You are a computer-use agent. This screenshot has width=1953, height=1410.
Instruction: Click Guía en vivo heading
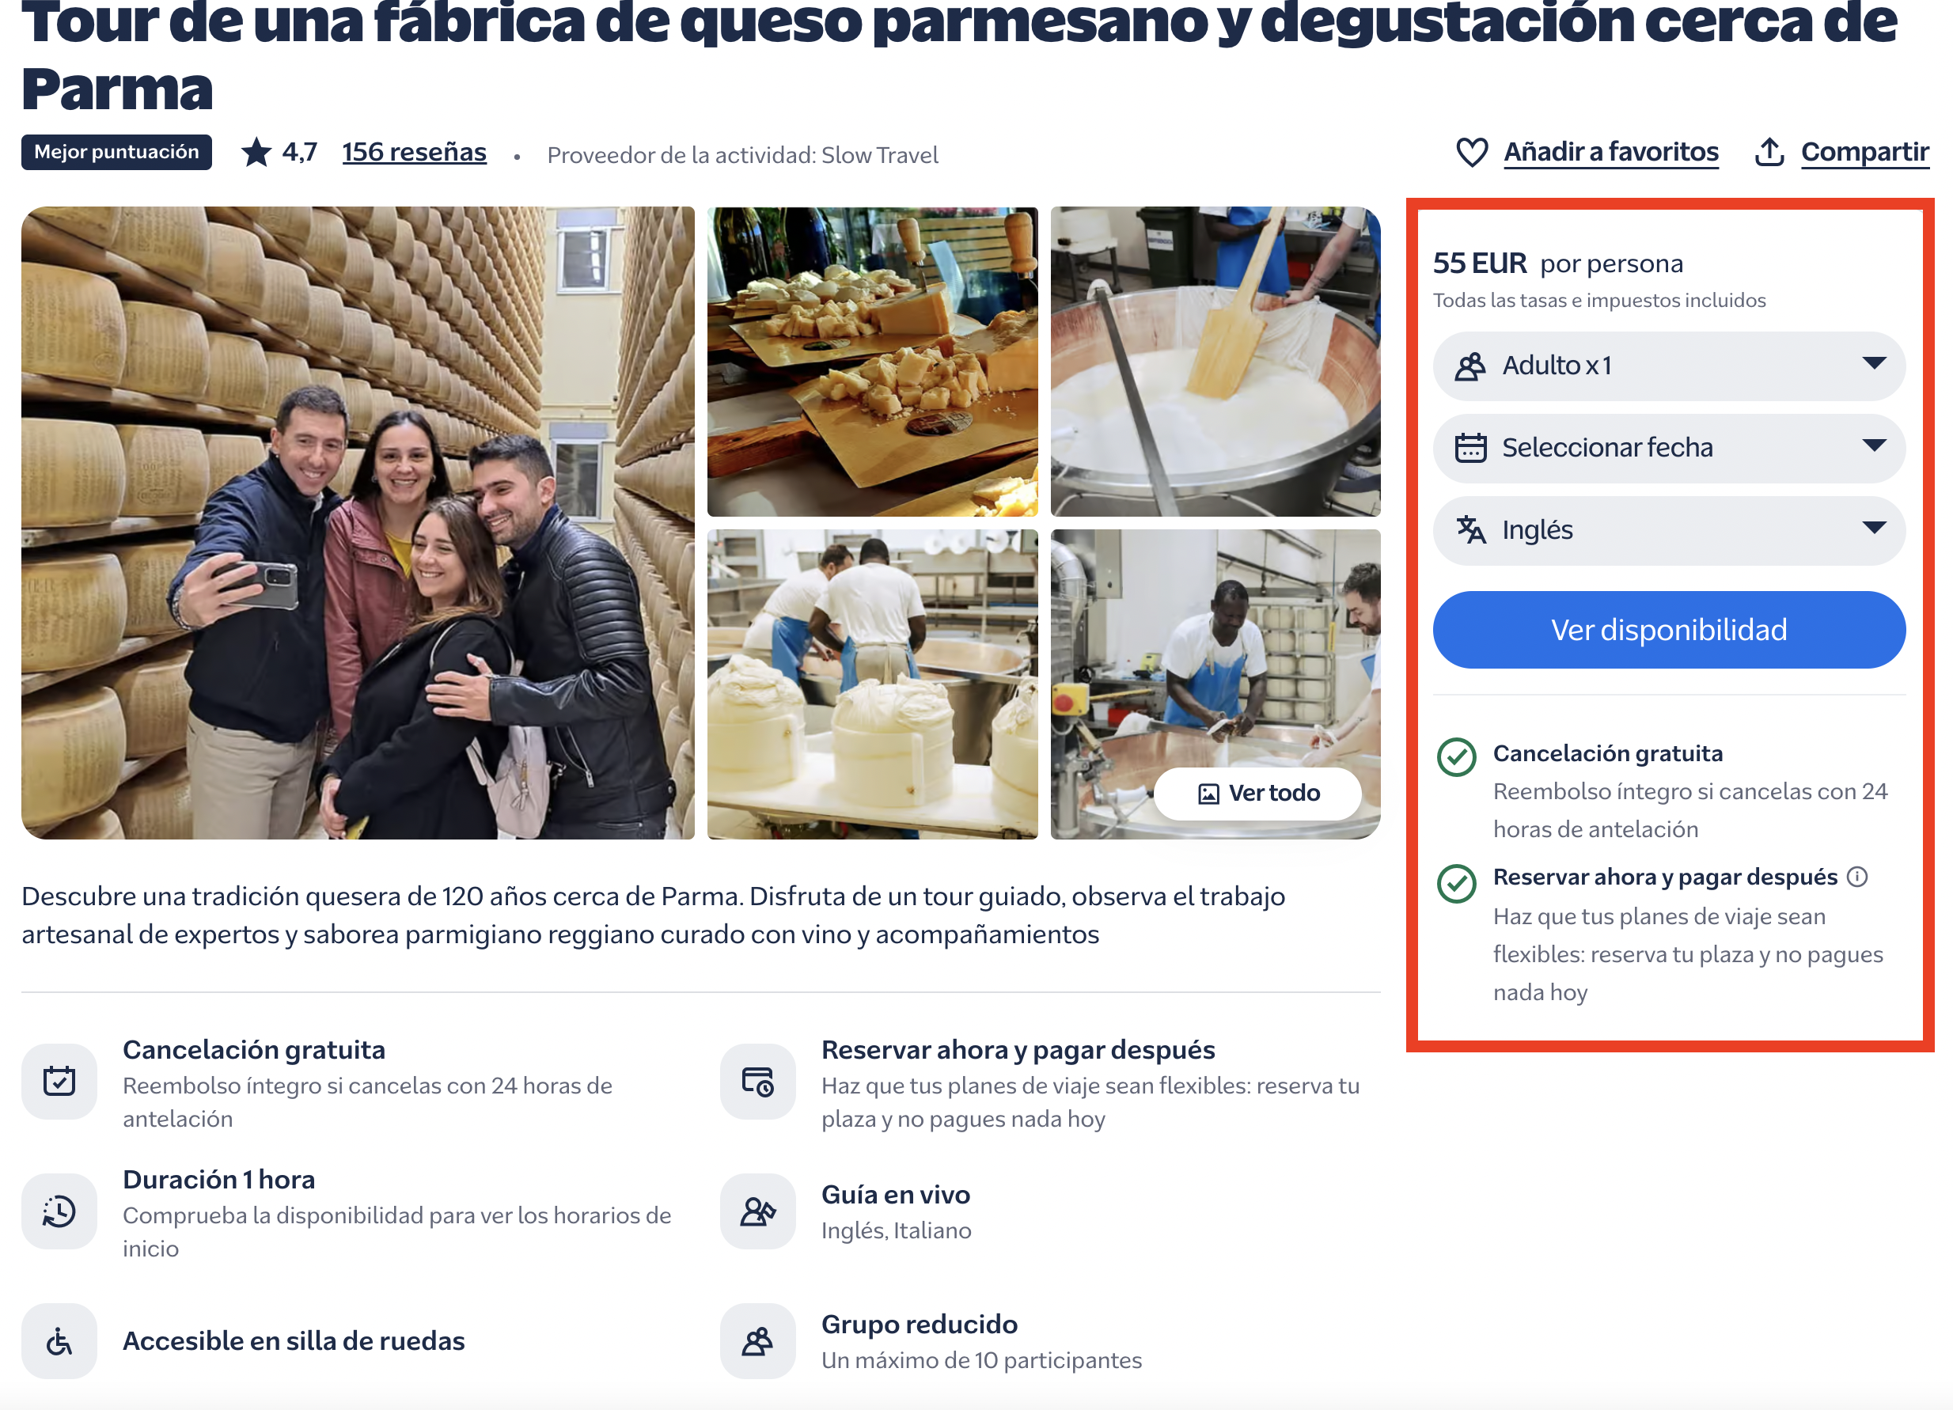pos(896,1195)
